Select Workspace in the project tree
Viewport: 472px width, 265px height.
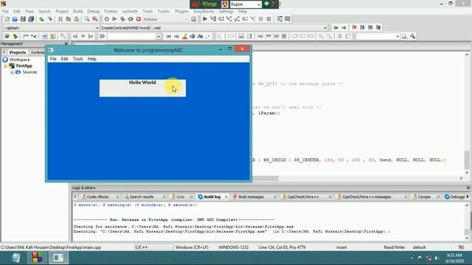20,60
